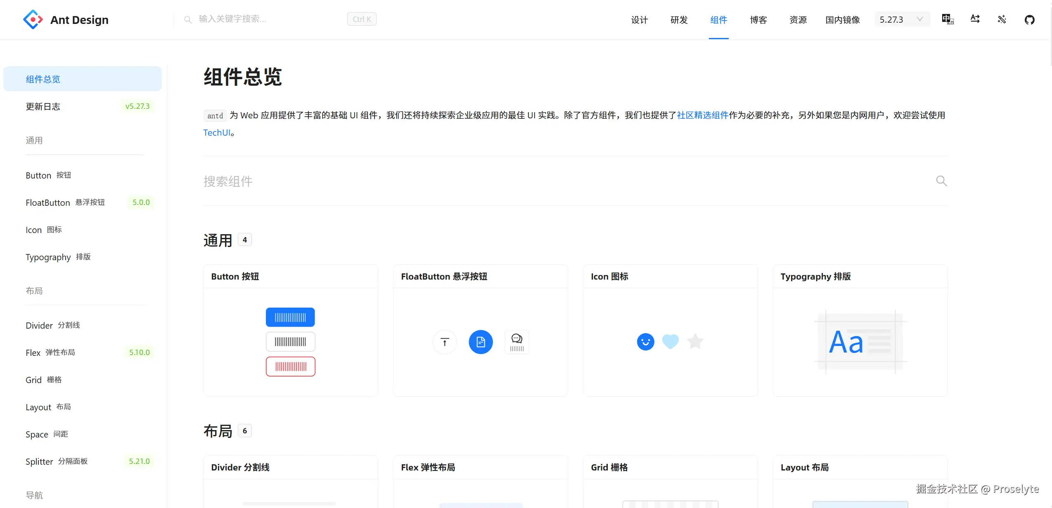The height and width of the screenshot is (508, 1052).
Task: Click the magnifier icon in the header search
Action: (188, 19)
